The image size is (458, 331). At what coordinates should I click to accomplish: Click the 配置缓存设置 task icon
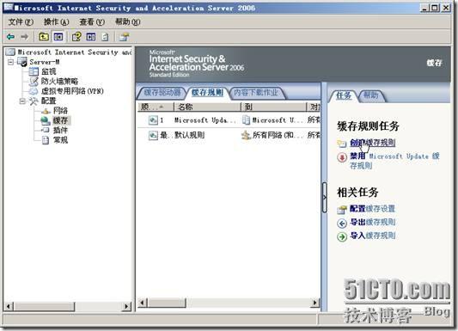tap(342, 209)
